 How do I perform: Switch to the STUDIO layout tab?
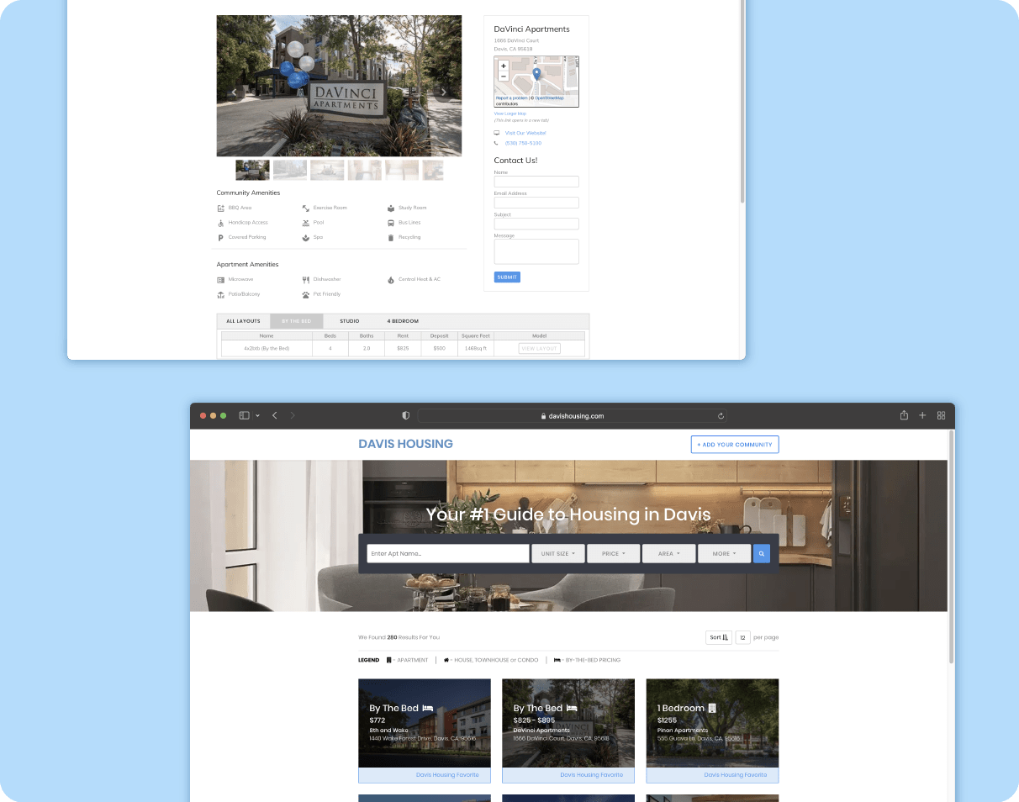(x=350, y=321)
